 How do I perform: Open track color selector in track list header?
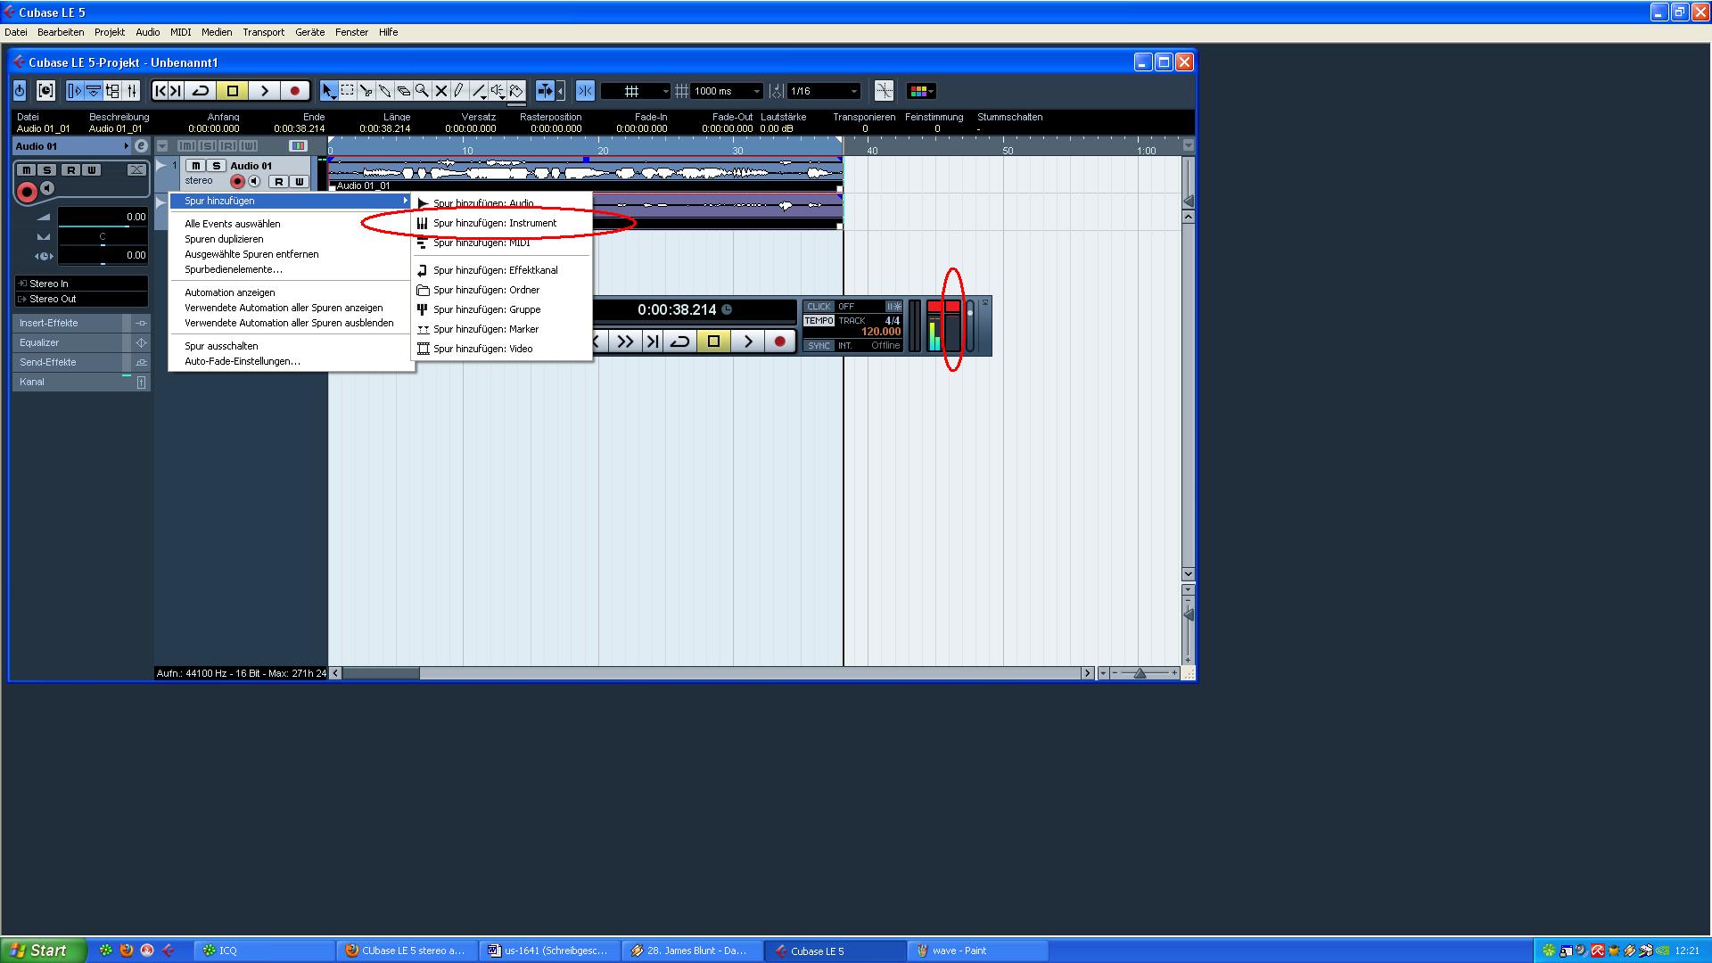(298, 145)
